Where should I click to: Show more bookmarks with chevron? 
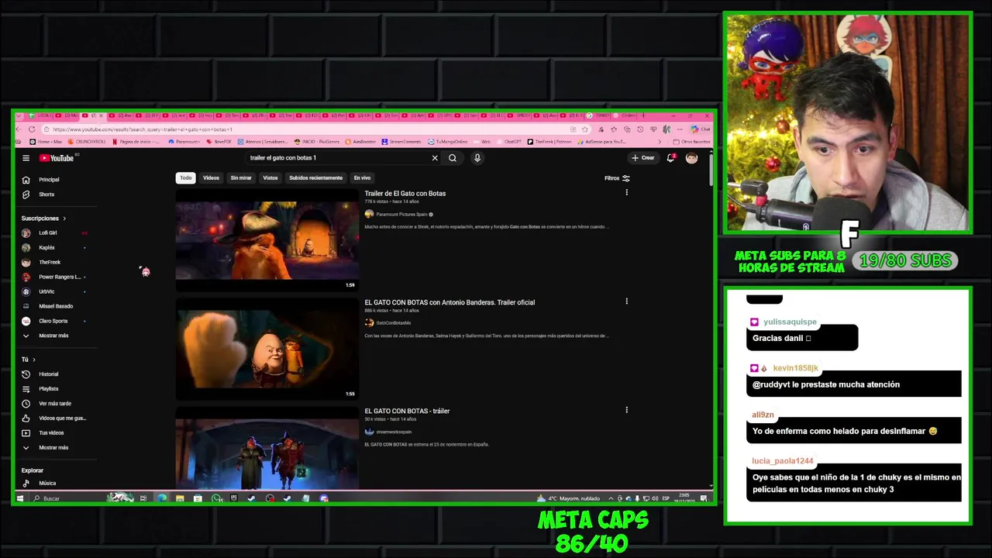click(x=660, y=142)
